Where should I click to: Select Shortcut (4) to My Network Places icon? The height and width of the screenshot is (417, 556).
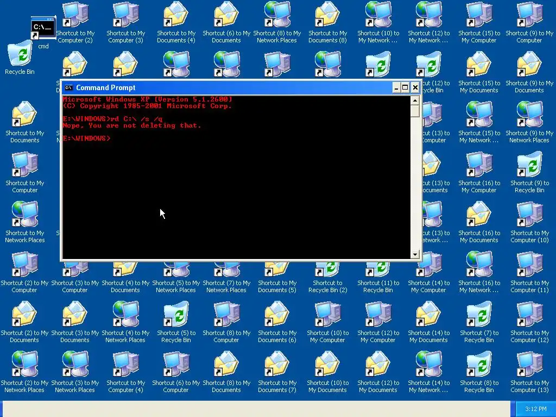coord(125,314)
